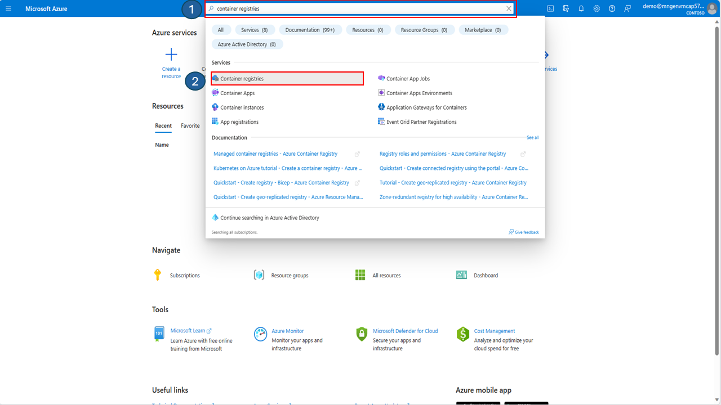Click the user account avatar

click(713, 8)
